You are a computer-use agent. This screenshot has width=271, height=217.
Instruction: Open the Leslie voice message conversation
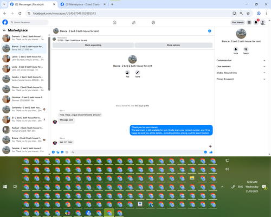coord(24,68)
